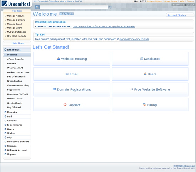Open Green Hosting menu item
Screen dimensions: 196x172
15,81
